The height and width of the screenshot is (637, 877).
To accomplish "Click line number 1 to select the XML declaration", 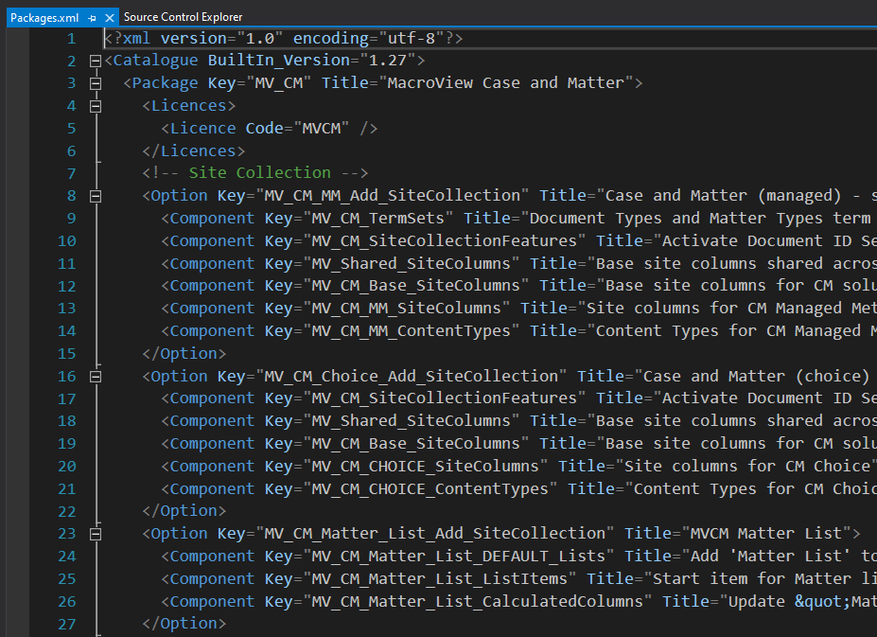I will click(x=71, y=38).
